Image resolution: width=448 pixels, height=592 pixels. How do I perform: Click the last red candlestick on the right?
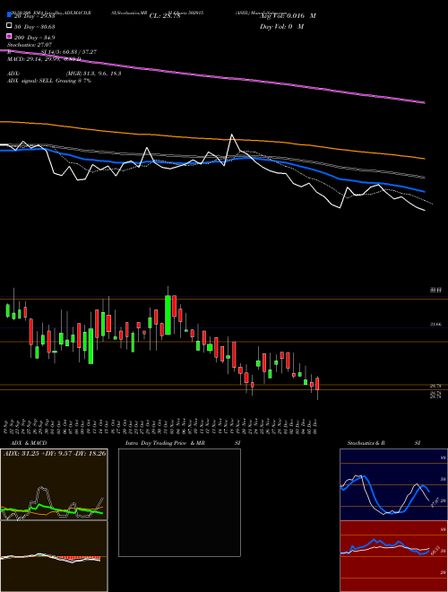tap(317, 384)
